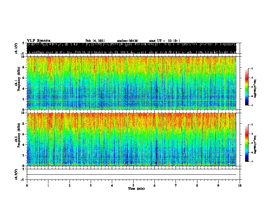Click the "station=MAM" header label
This screenshot has width=270, height=208.
point(127,41)
